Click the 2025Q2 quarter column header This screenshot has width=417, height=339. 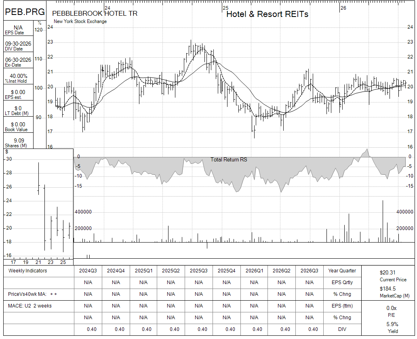(171, 271)
